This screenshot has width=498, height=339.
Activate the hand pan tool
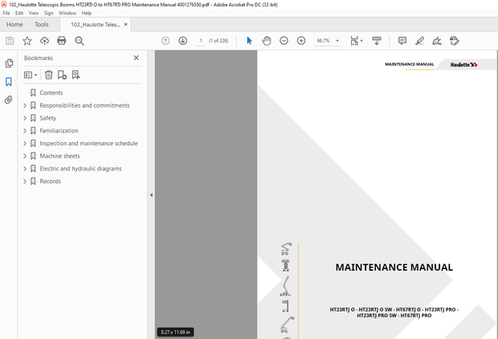(267, 41)
